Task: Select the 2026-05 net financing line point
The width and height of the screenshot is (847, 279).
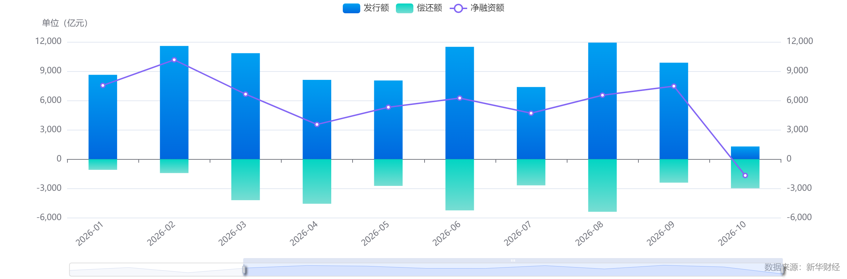Action: point(388,107)
